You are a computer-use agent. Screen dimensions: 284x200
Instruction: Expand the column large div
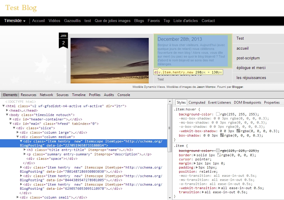click(18, 132)
